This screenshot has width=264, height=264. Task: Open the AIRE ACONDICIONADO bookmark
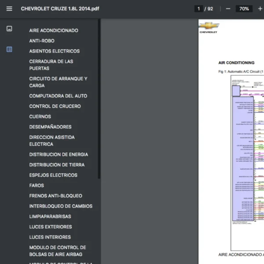[x=54, y=31]
